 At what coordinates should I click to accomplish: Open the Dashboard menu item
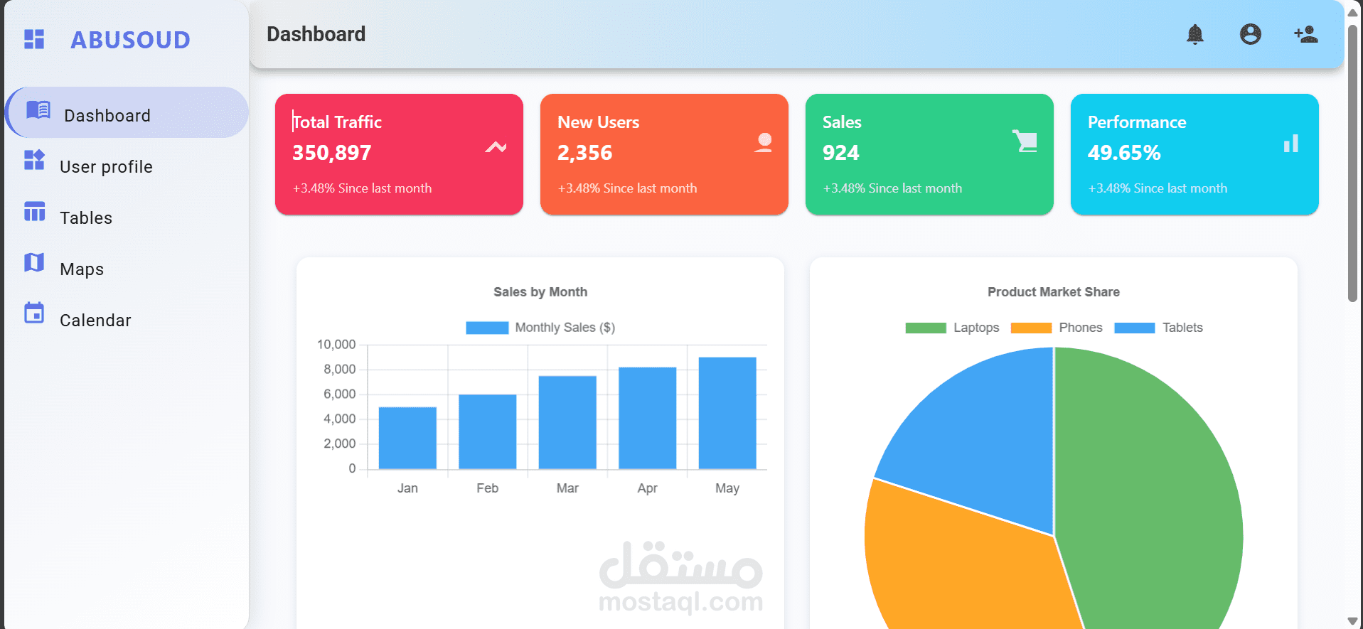point(127,112)
